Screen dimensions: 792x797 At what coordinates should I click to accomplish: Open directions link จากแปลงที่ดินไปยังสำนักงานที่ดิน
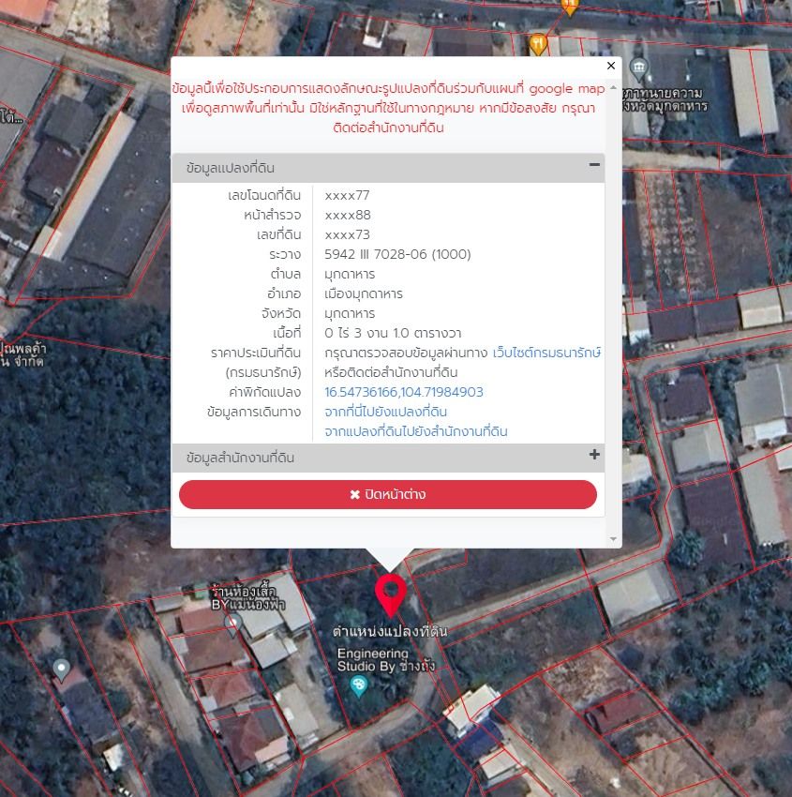(415, 431)
